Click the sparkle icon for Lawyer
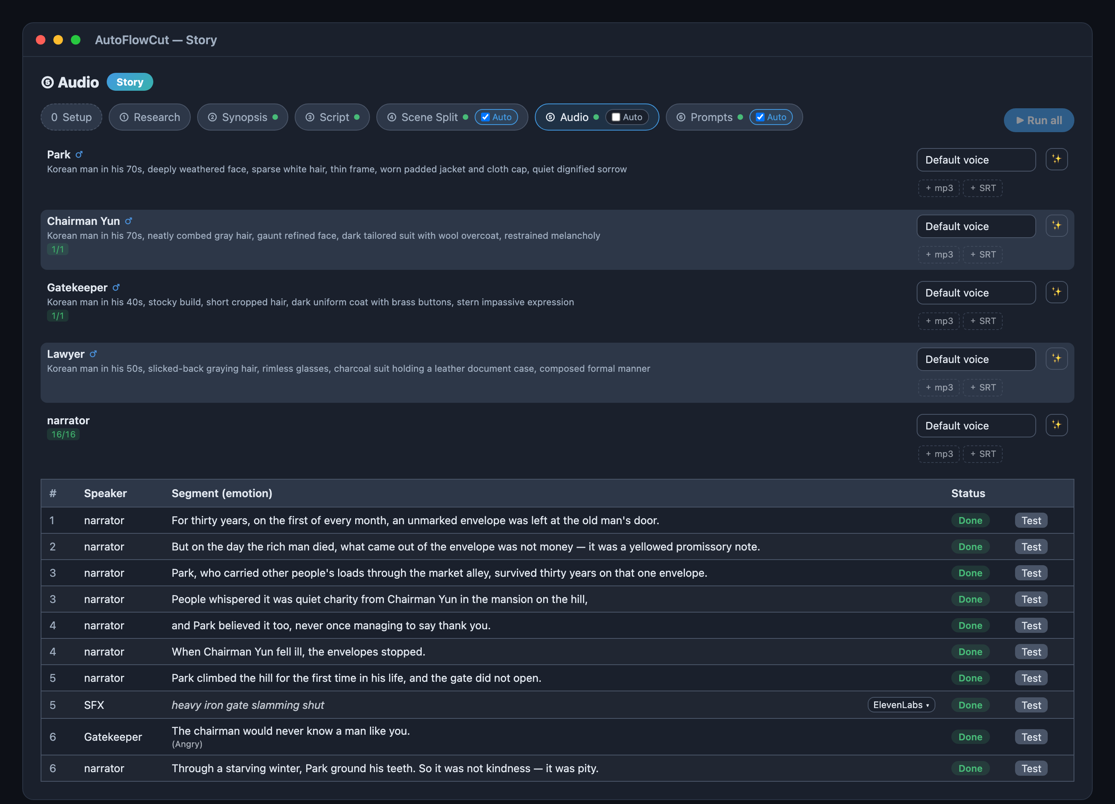Image resolution: width=1115 pixels, height=804 pixels. click(1056, 358)
